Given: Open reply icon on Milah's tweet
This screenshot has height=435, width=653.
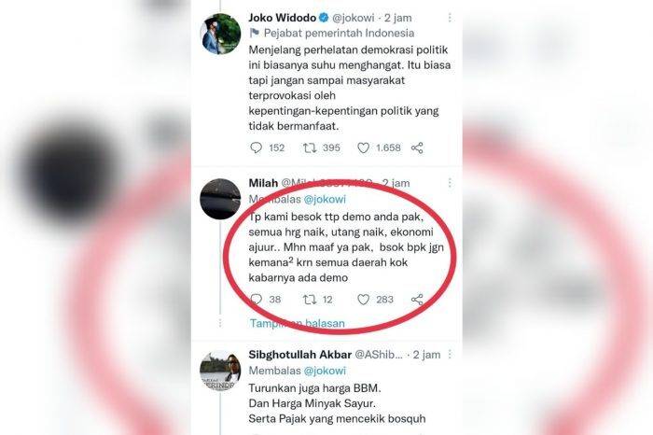Looking at the screenshot, I should pyautogui.click(x=256, y=300).
